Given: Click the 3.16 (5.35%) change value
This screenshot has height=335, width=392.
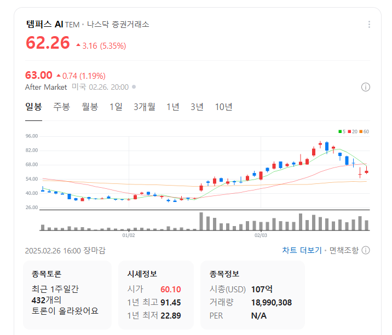Looking at the screenshot, I should [101, 46].
